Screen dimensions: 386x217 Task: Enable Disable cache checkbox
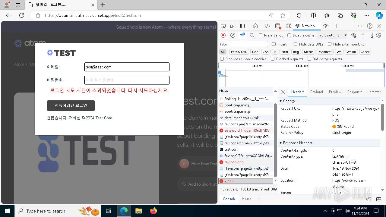tap(289, 35)
